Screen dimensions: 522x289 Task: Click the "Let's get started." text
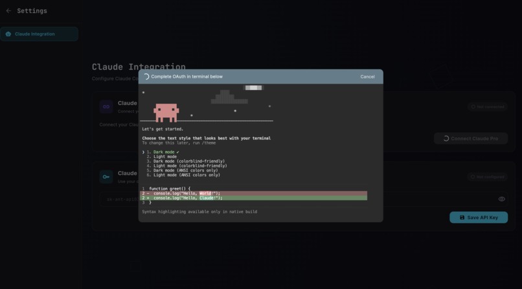click(163, 129)
